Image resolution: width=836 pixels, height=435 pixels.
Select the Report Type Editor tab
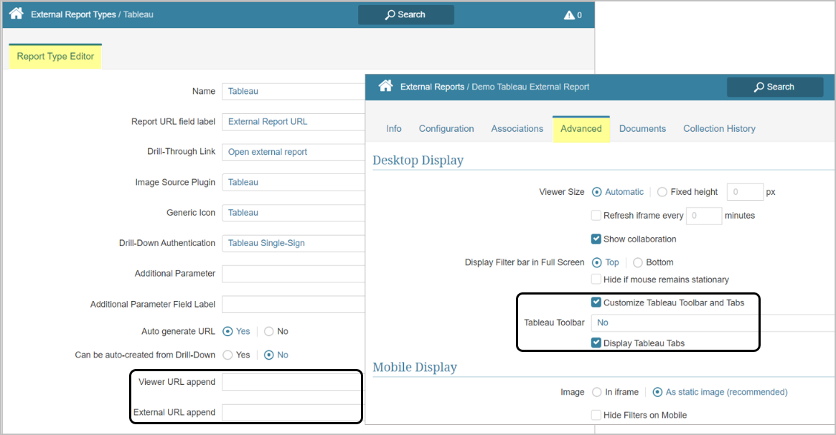[55, 57]
